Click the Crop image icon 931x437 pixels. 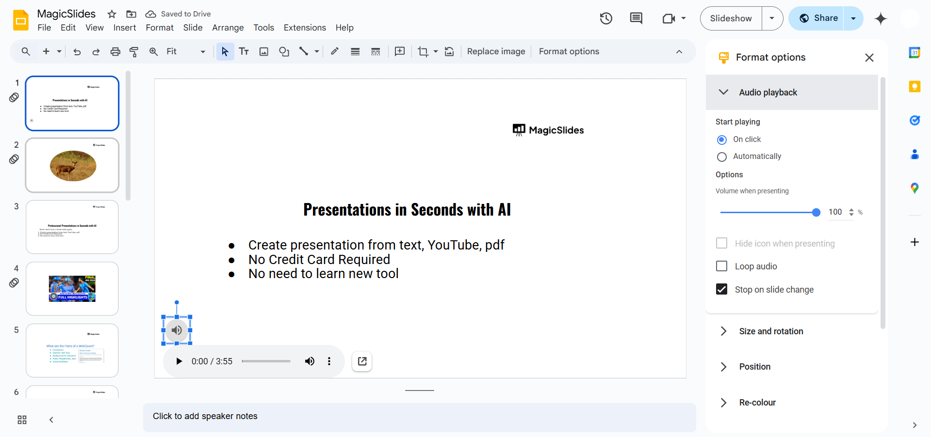[x=423, y=52]
